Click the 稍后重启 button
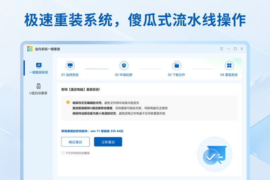 point(75,142)
